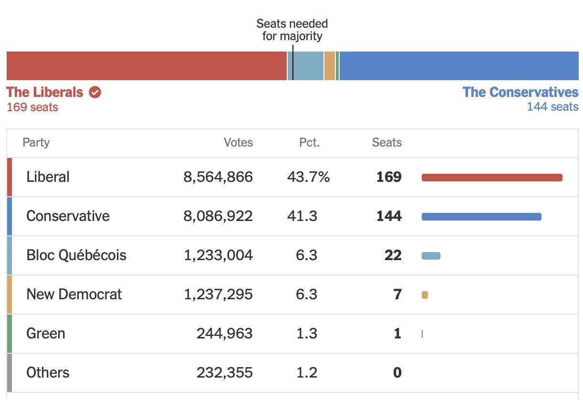Select the Conservative party row name

click(x=68, y=216)
